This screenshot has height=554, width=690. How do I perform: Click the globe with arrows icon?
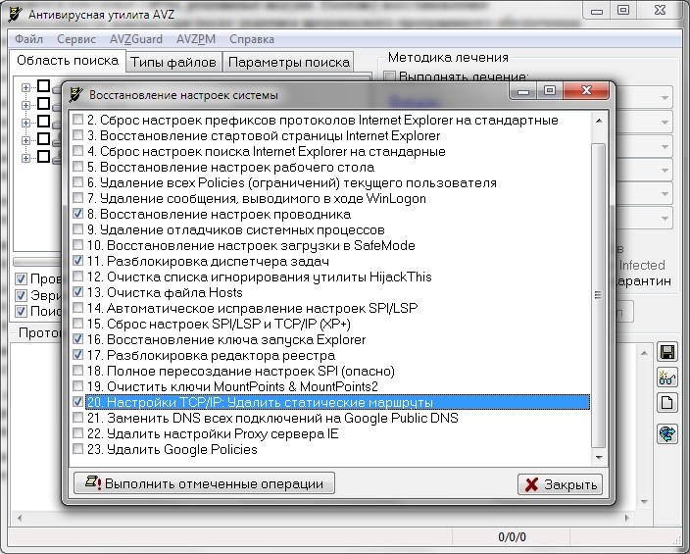pyautogui.click(x=667, y=434)
